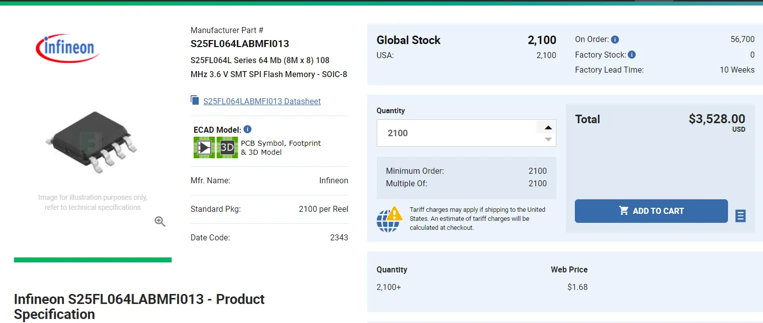Click the Factory Stock info icon

click(x=632, y=55)
